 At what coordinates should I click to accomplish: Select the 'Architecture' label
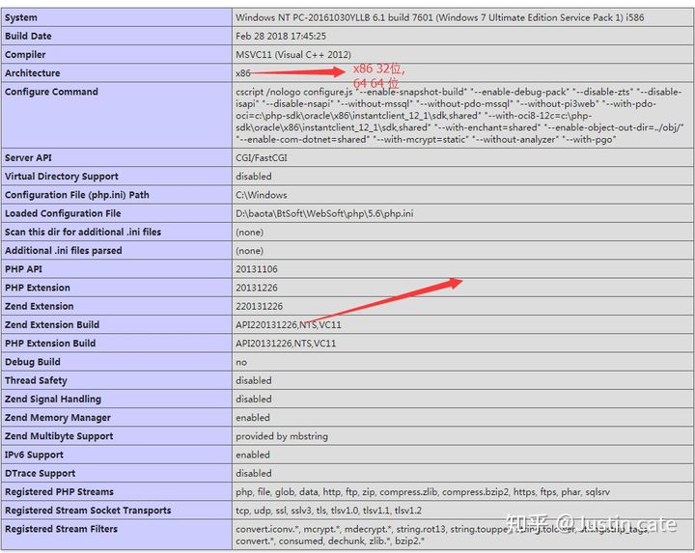tap(33, 73)
